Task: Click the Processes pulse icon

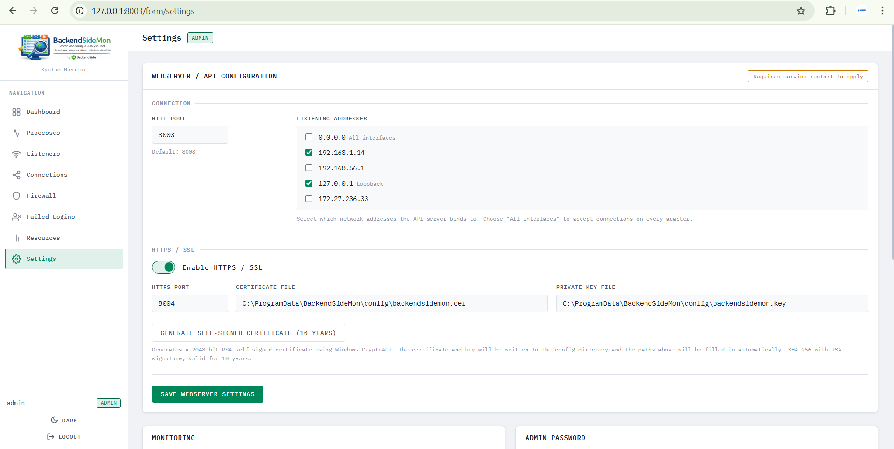Action: click(16, 133)
